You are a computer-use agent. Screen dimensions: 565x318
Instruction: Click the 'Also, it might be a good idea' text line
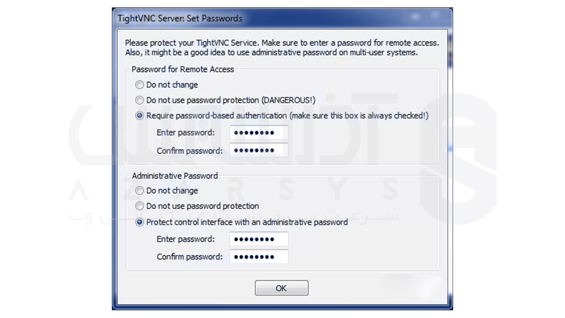point(271,52)
